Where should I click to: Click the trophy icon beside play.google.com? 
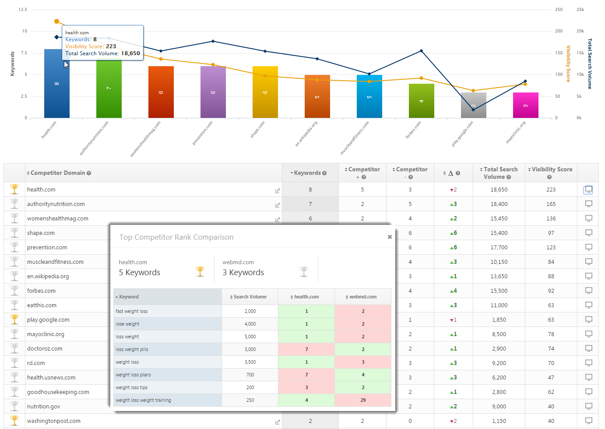(x=14, y=319)
